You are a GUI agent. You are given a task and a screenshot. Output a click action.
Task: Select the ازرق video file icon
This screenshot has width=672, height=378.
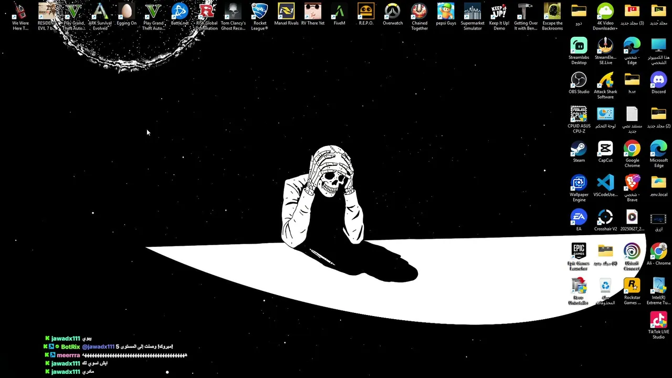point(658,220)
